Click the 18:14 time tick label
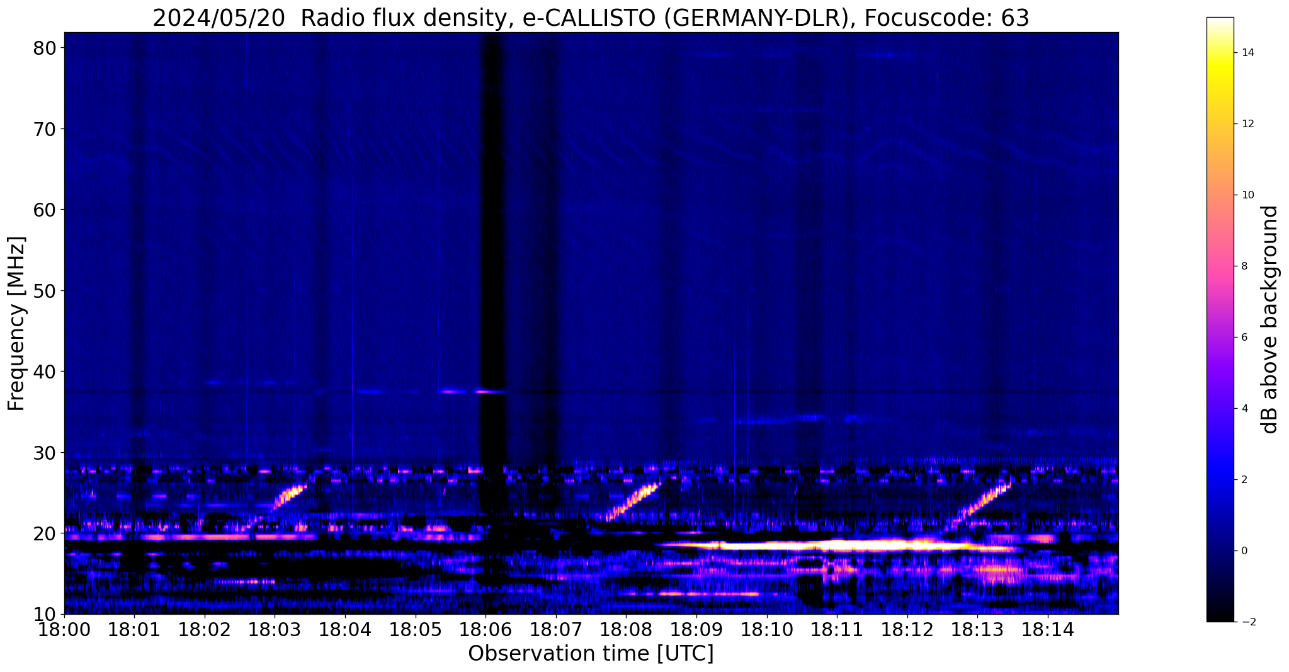The width and height of the screenshot is (1289, 672). pyautogui.click(x=1048, y=629)
